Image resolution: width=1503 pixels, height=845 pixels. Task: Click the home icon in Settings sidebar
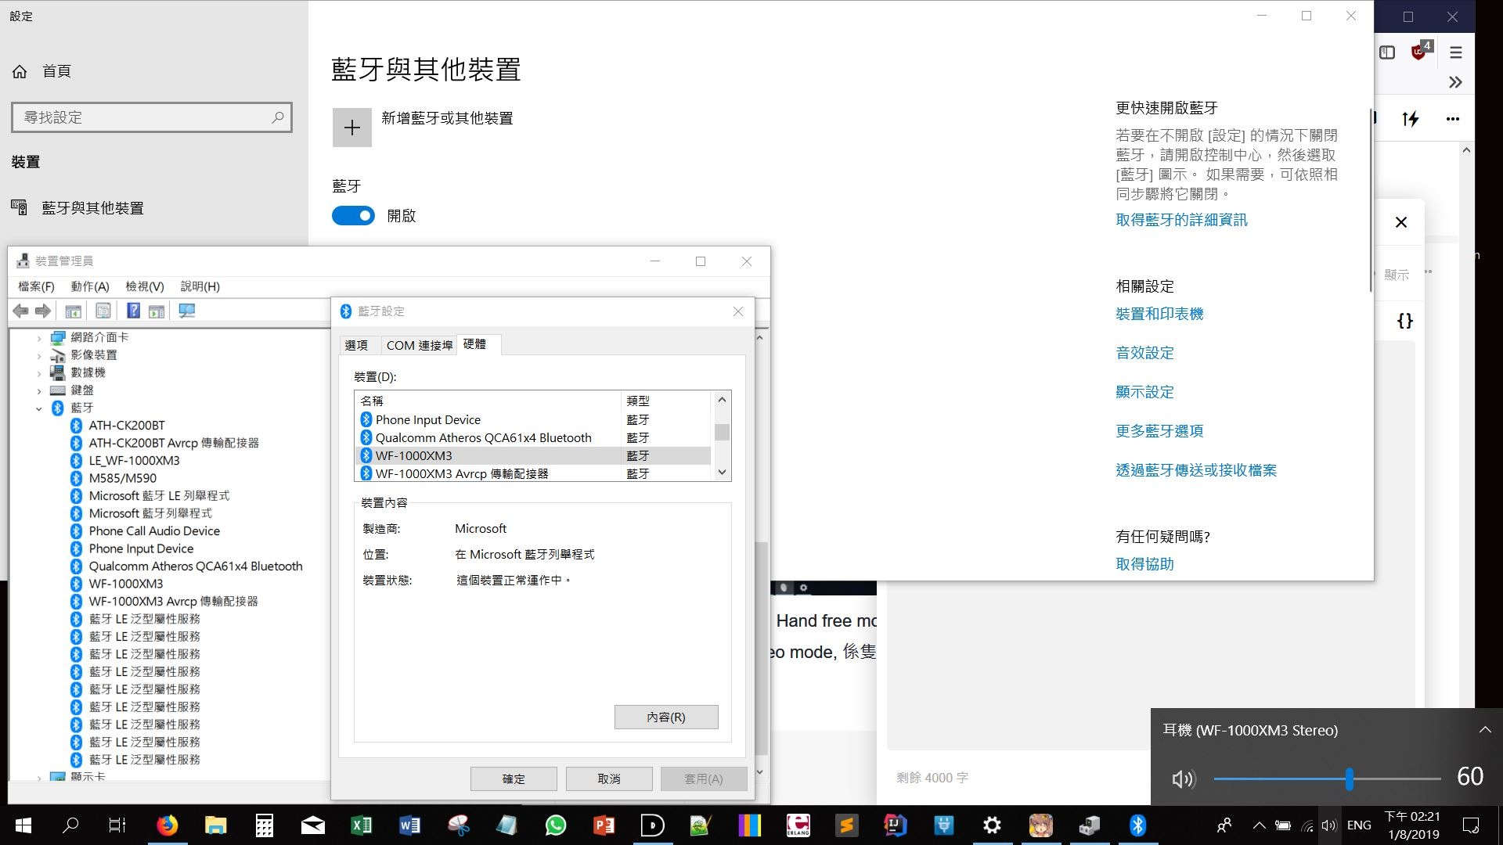[x=20, y=71]
